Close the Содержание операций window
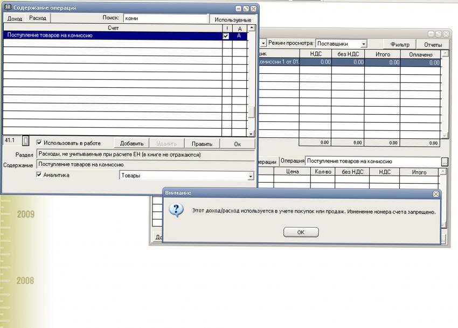Screen dimensions: 458x328 [253, 9]
